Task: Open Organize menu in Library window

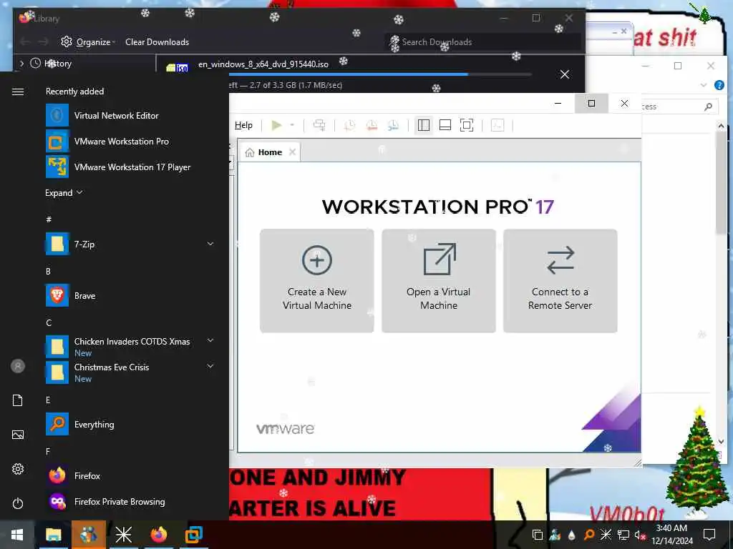Action: pyautogui.click(x=88, y=42)
